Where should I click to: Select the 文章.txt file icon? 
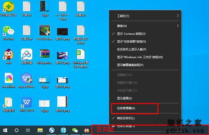[26, 9]
